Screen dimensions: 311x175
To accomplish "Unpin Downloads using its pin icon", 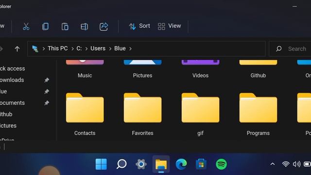I will click(x=47, y=80).
